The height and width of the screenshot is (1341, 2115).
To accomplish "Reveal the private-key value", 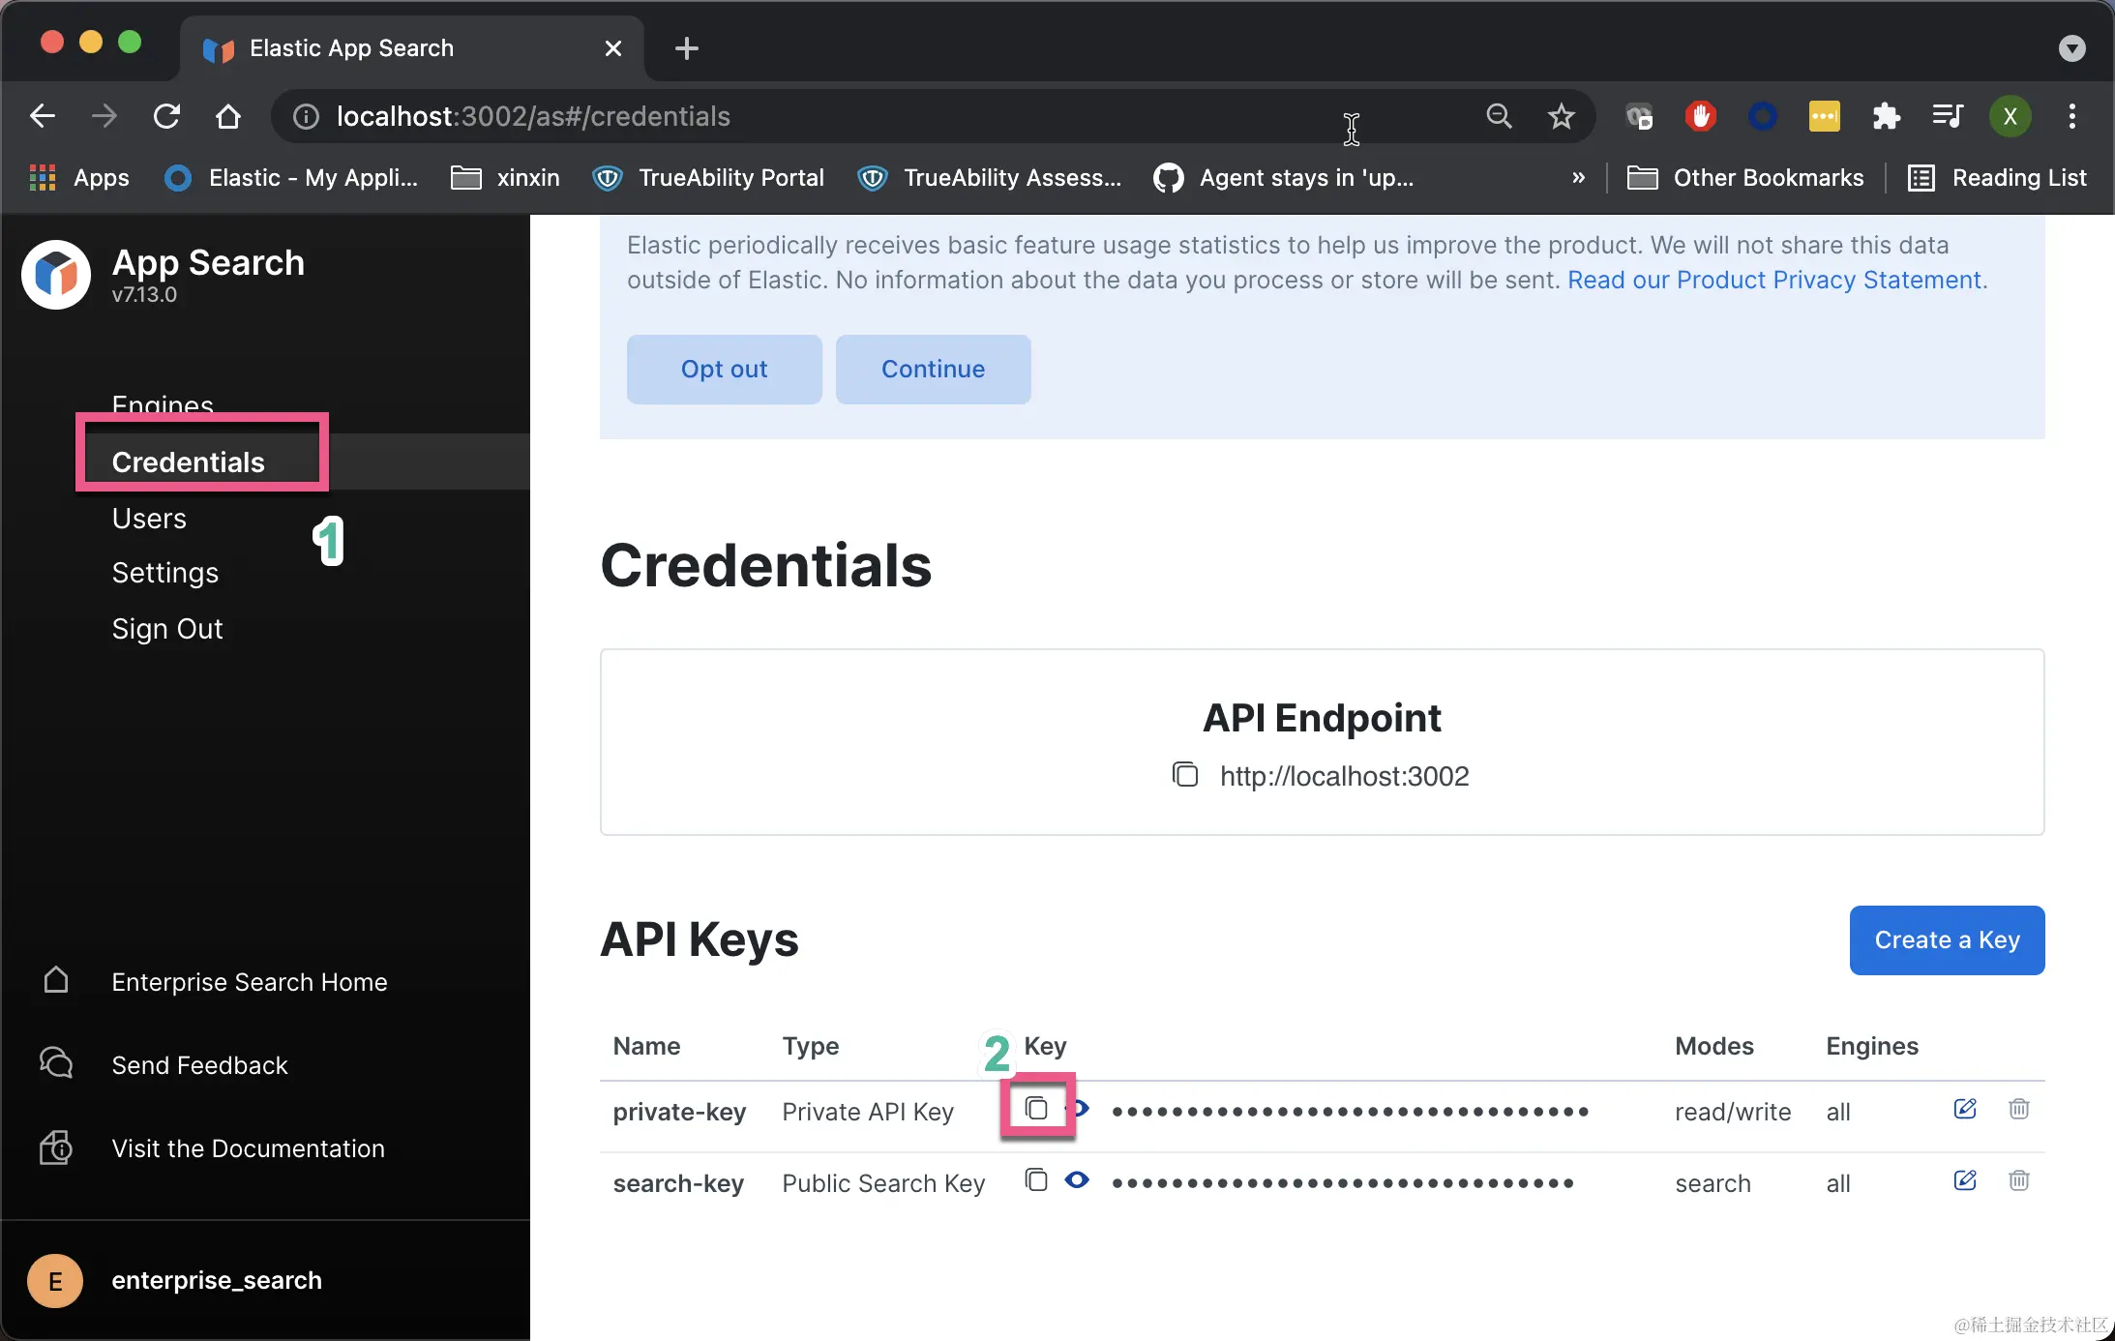I will tap(1081, 1109).
